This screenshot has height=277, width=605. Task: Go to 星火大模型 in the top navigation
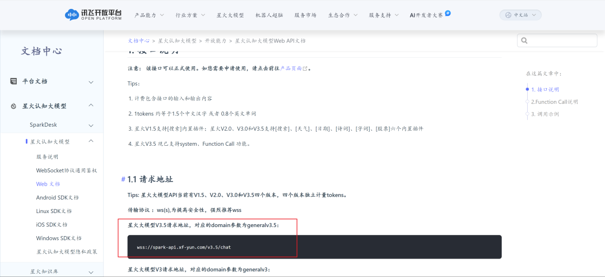pos(230,15)
